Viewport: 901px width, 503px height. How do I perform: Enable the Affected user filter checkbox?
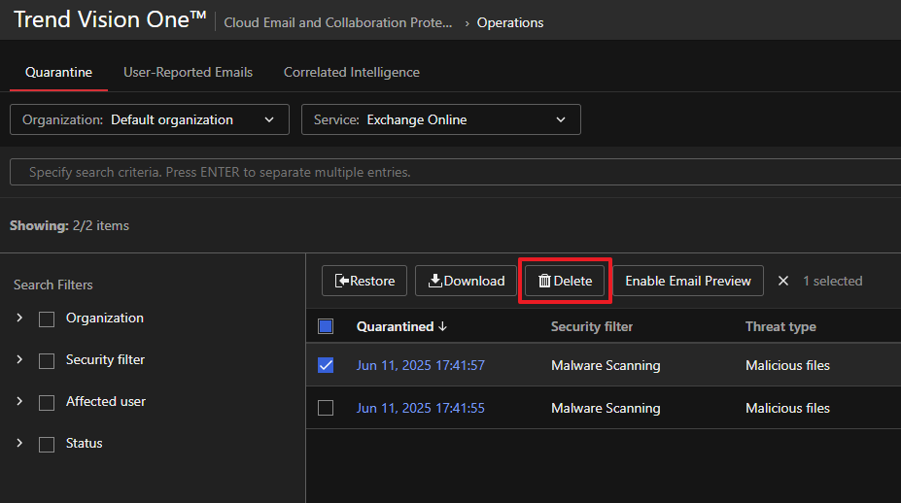(47, 403)
